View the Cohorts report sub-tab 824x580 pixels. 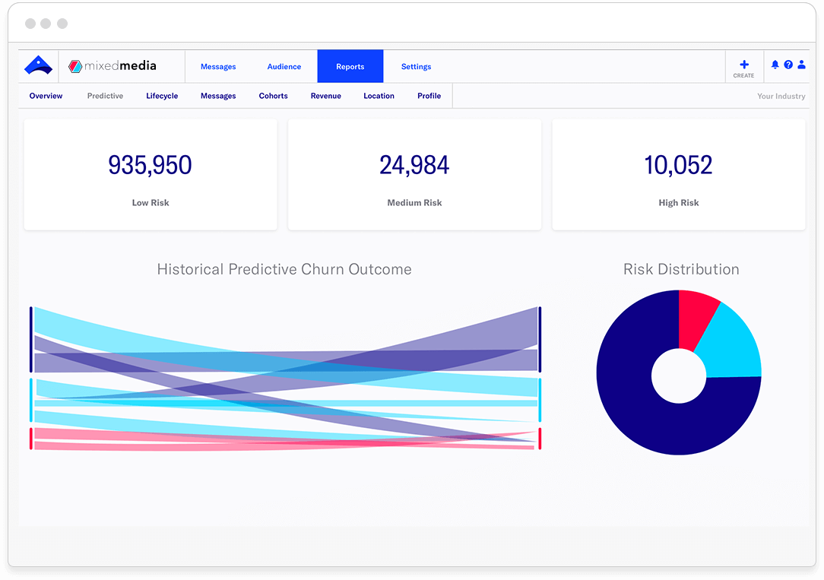pos(273,96)
